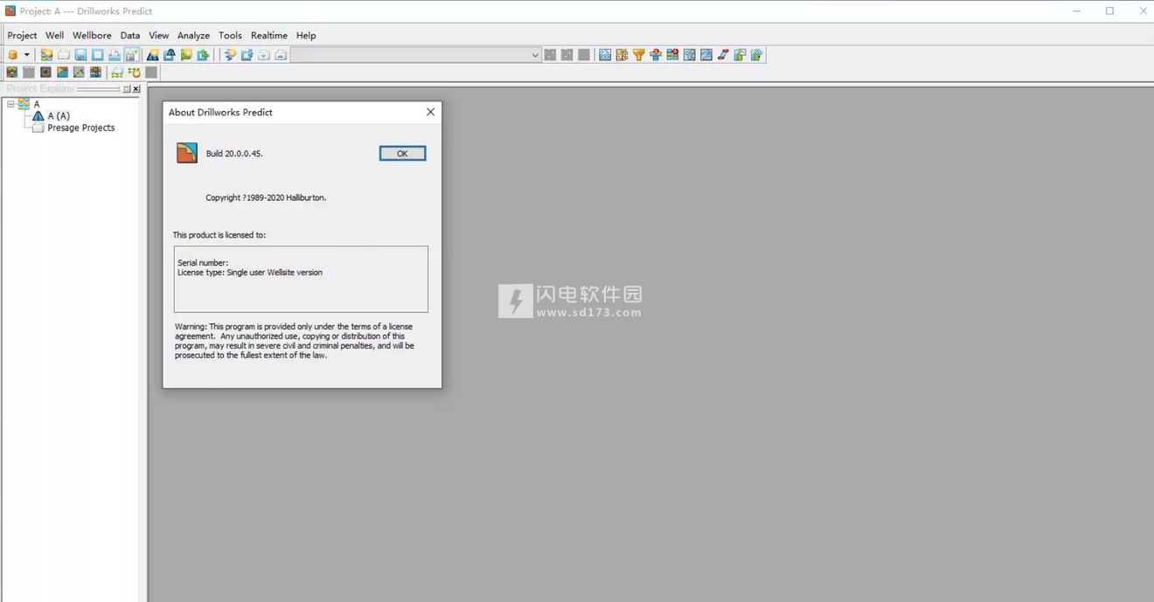This screenshot has height=602, width=1154.
Task: Click the red and blue stacked blocks icon
Action: (x=672, y=55)
